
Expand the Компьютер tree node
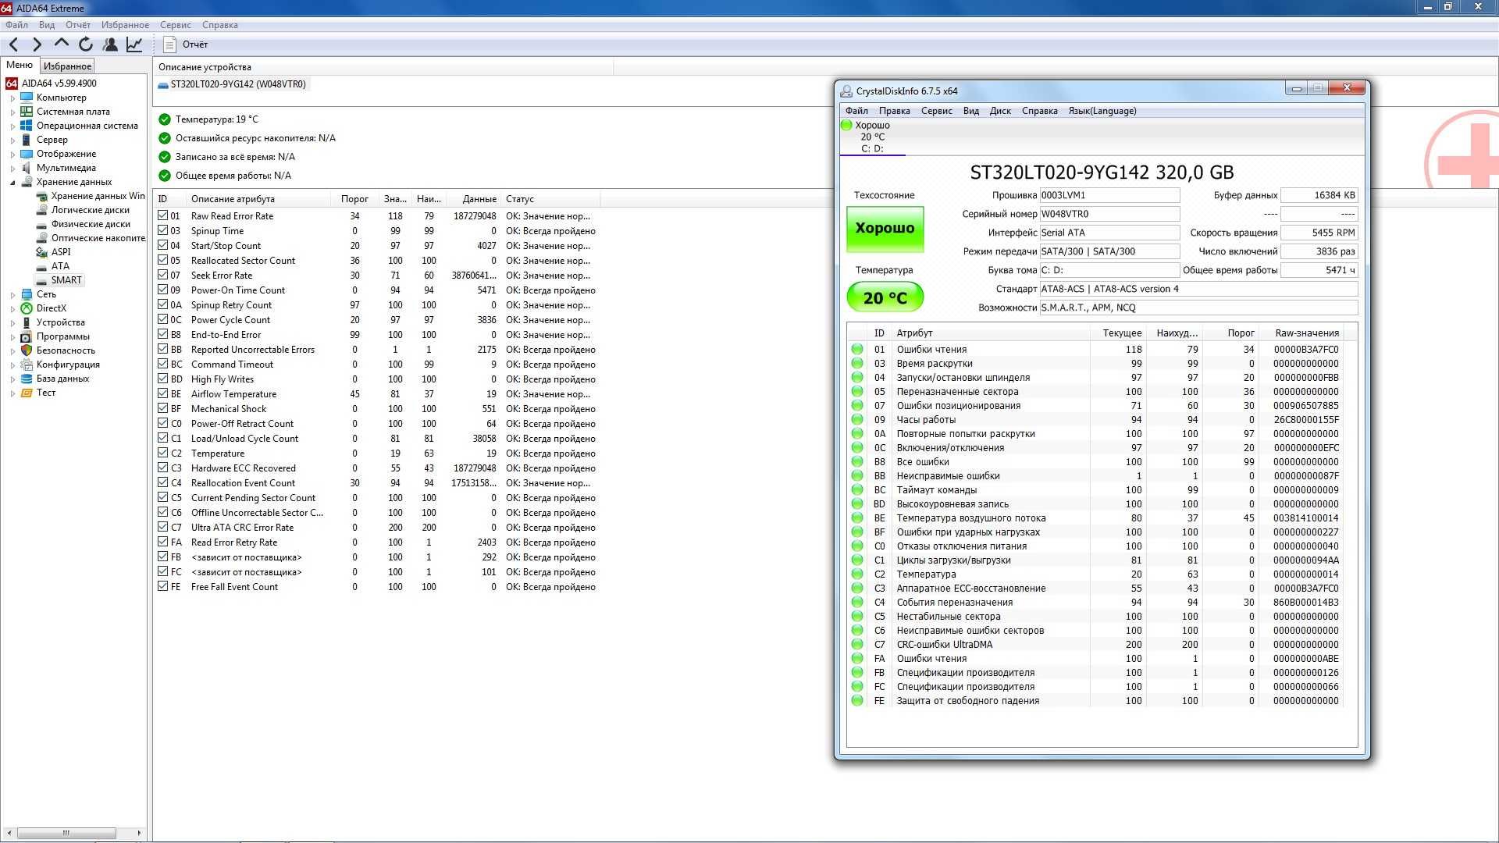[12, 98]
